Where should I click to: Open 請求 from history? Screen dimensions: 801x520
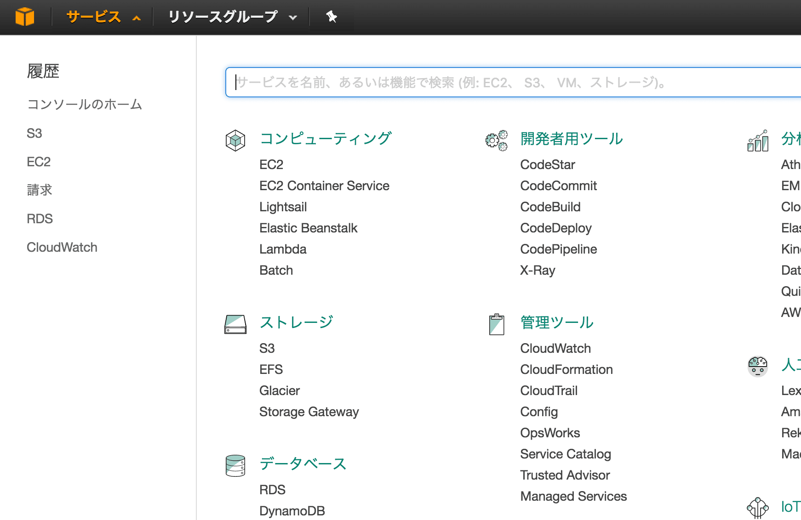click(40, 190)
